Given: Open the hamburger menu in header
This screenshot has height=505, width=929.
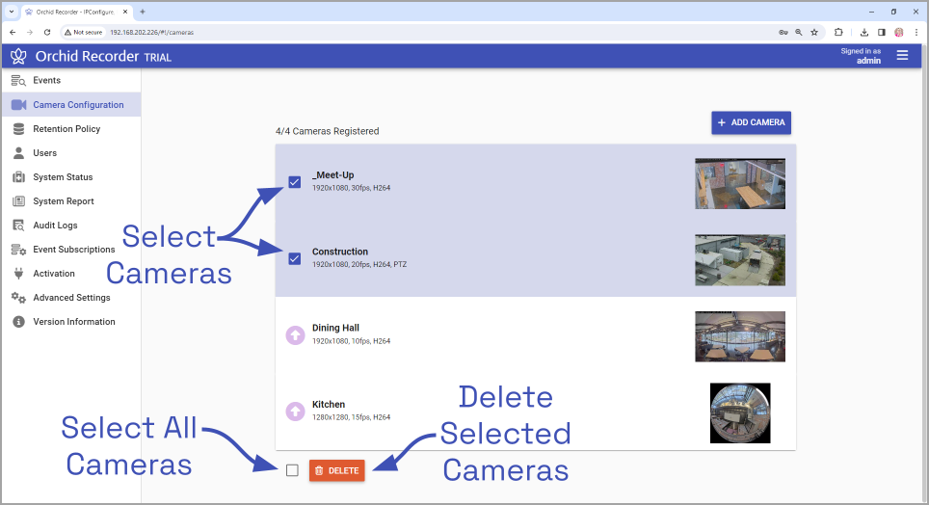Looking at the screenshot, I should point(902,56).
